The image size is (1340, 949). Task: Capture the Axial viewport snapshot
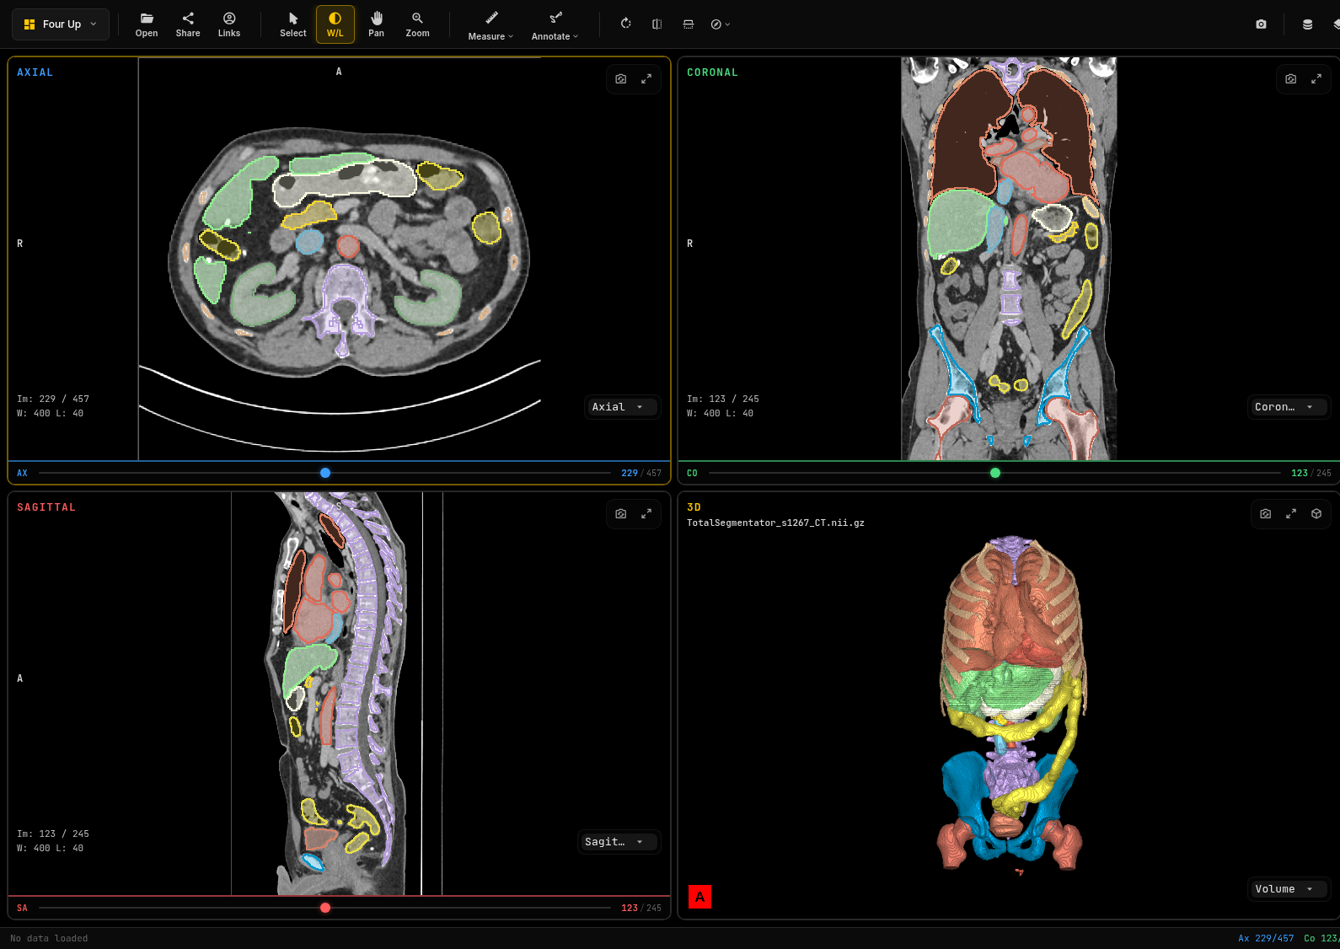pyautogui.click(x=621, y=78)
